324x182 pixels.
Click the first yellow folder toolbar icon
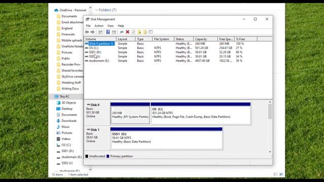[139, 32]
